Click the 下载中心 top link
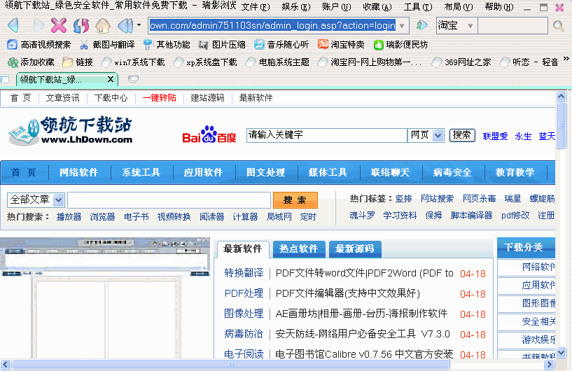 (111, 98)
